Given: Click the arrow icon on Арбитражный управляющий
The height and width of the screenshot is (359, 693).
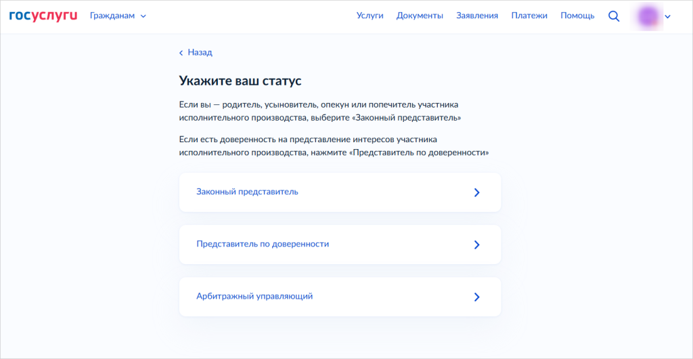Looking at the screenshot, I should 476,297.
